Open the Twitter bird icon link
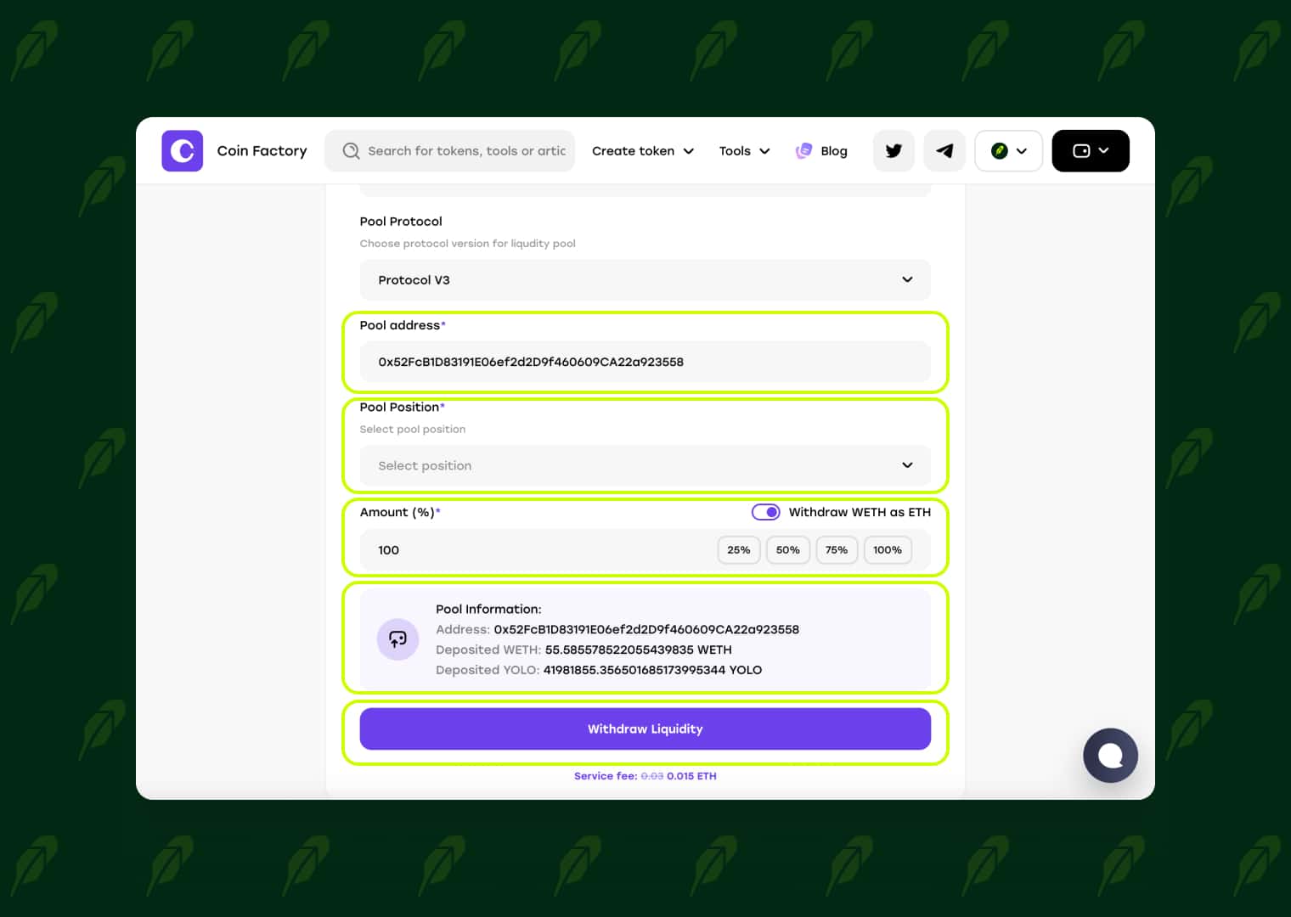Image resolution: width=1291 pixels, height=917 pixels. tap(894, 151)
